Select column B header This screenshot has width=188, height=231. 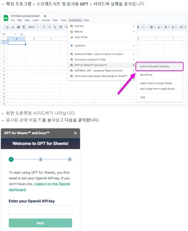[x=34, y=39]
